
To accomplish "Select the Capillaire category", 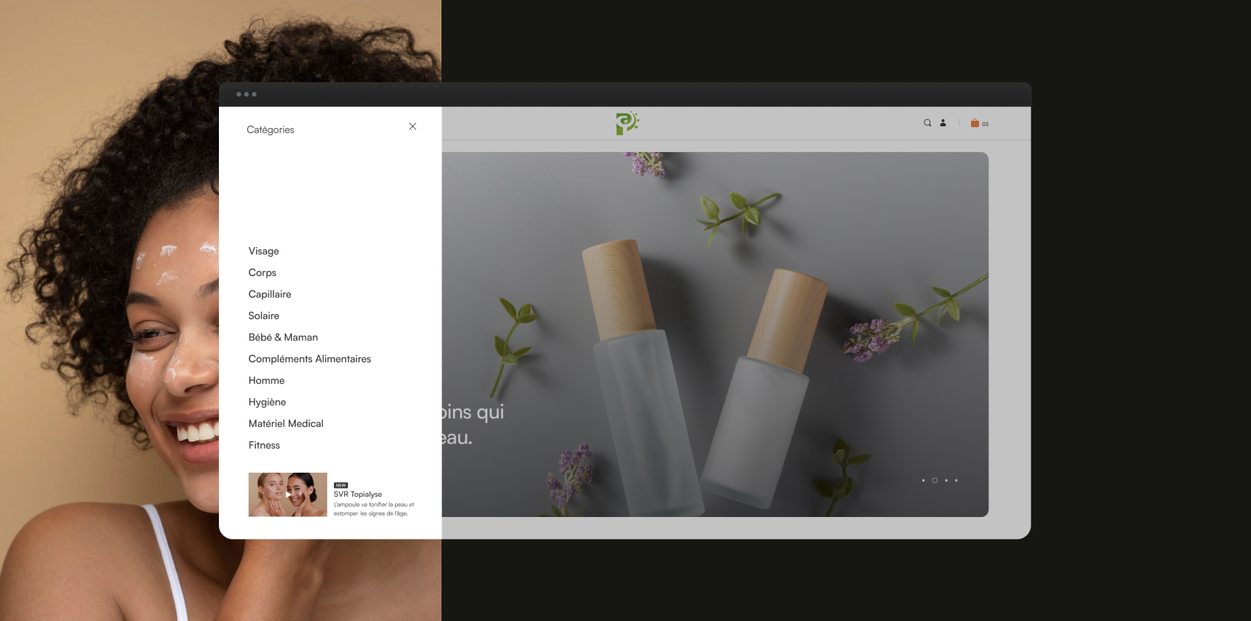I will click(x=270, y=294).
